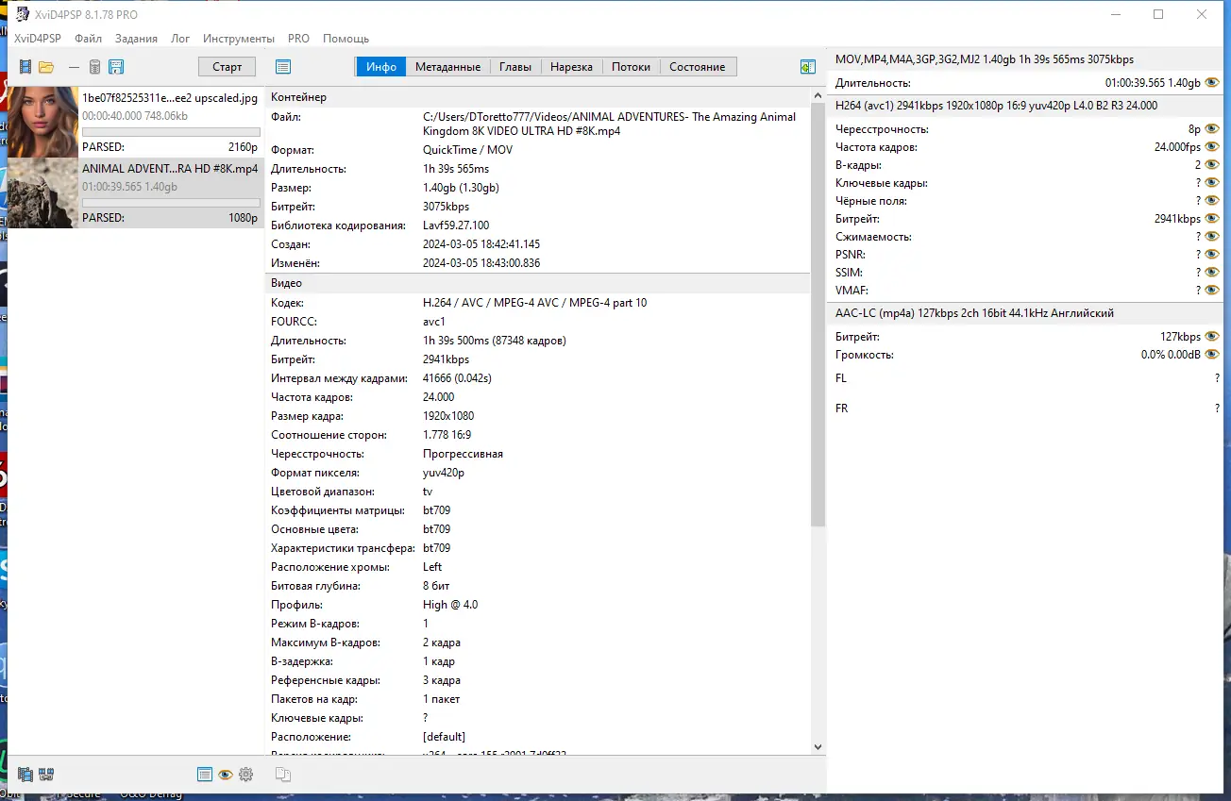Open the Лог menu
1231x801 pixels.
pyautogui.click(x=180, y=39)
